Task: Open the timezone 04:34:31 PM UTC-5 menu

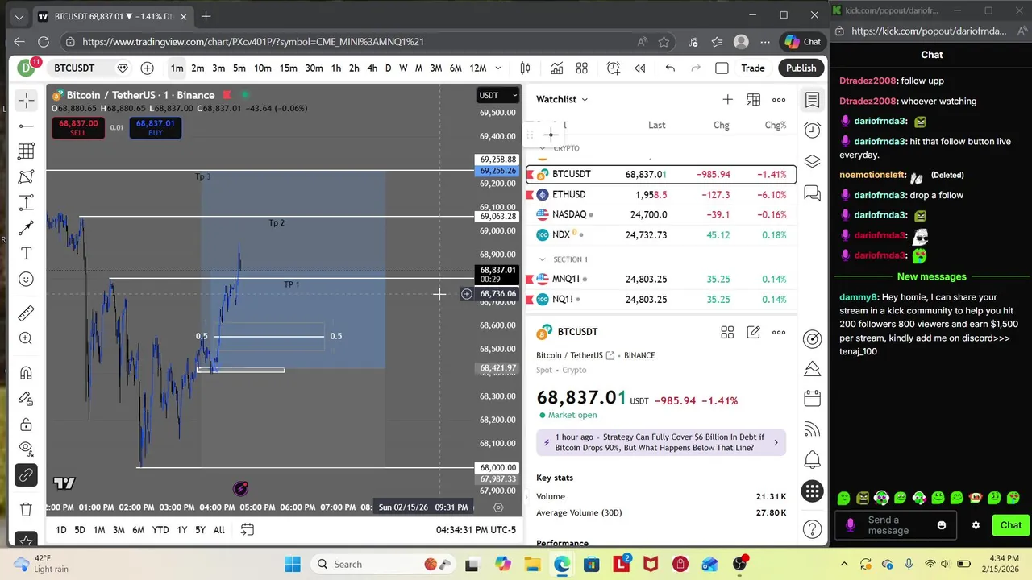Action: click(x=476, y=529)
